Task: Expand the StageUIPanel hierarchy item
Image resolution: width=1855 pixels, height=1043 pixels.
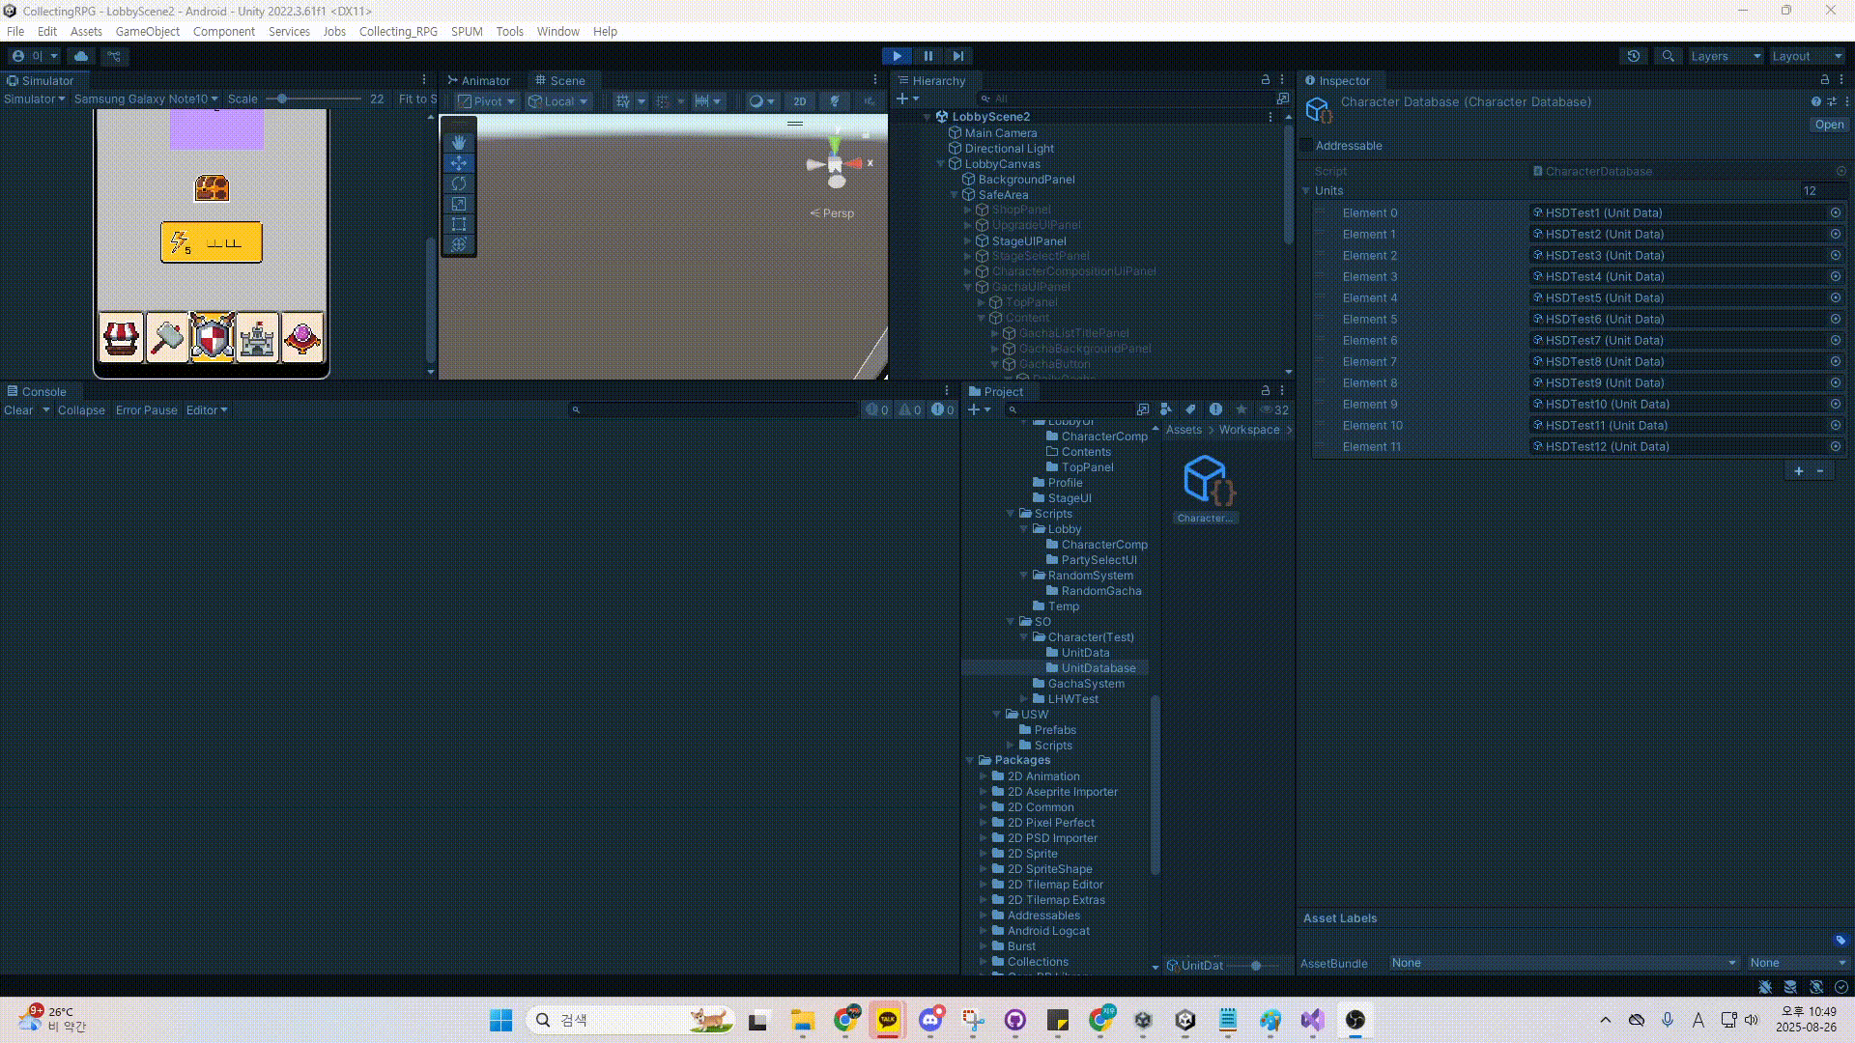Action: (967, 241)
